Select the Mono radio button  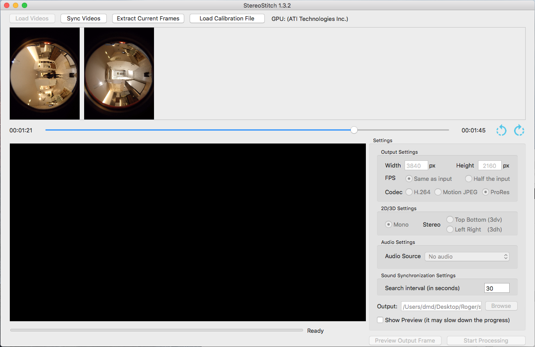[389, 224]
